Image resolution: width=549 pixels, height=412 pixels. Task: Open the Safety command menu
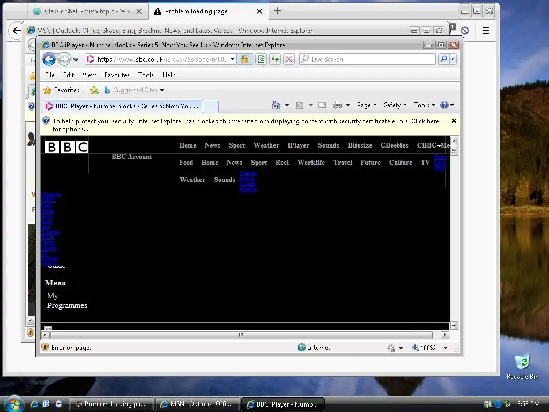pos(395,105)
